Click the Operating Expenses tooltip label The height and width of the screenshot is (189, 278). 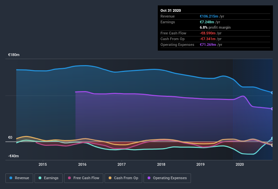(x=177, y=45)
